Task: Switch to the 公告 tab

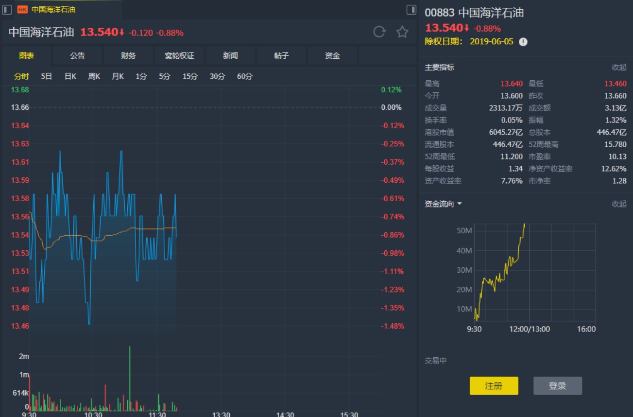Action: (77, 56)
